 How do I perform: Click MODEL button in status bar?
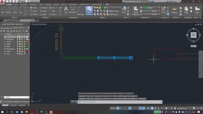coord(113,108)
